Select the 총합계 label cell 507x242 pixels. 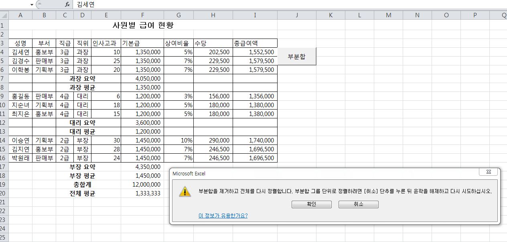(82, 185)
